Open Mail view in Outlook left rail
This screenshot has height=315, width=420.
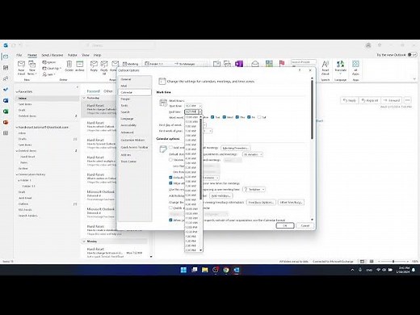click(6, 57)
